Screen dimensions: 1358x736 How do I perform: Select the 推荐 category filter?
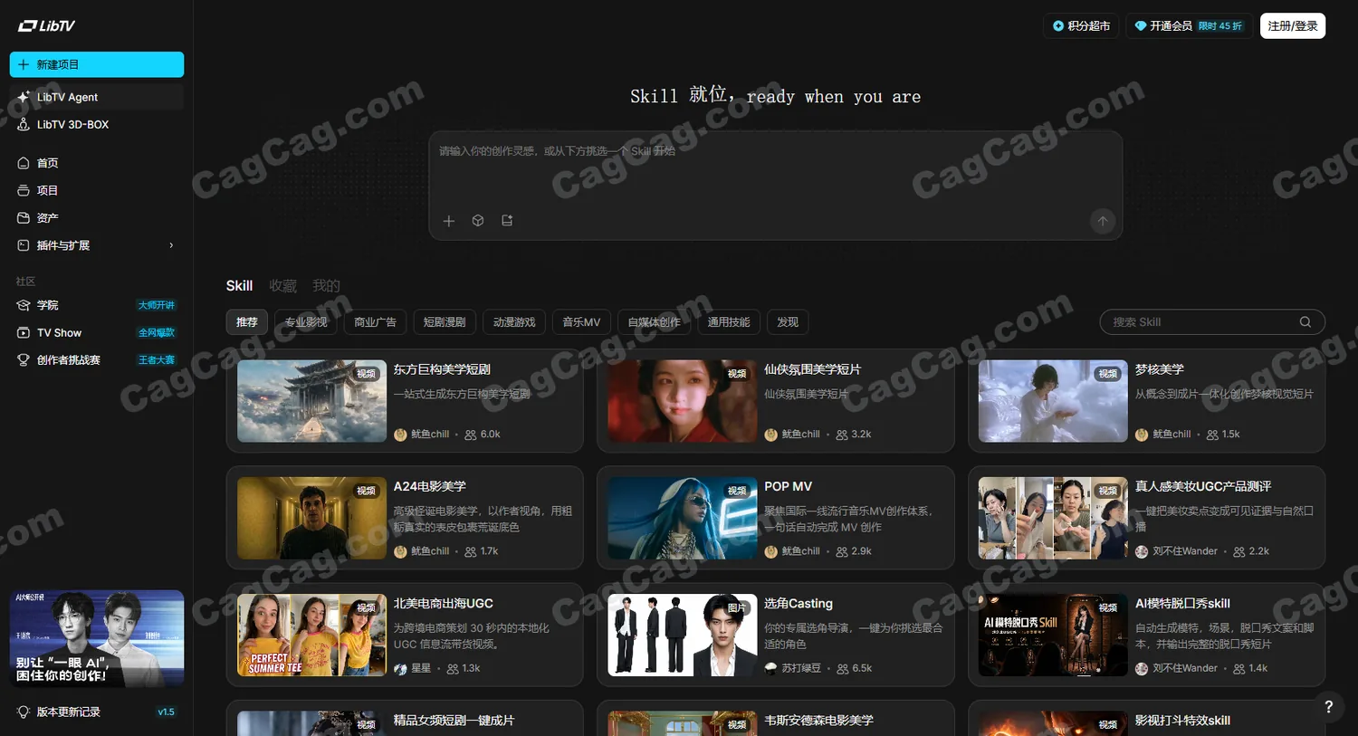[247, 322]
